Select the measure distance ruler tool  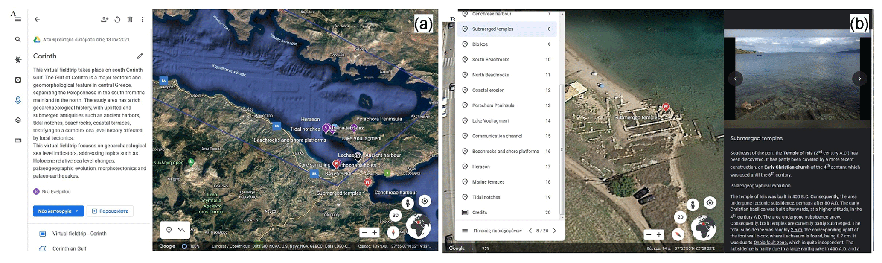18,140
